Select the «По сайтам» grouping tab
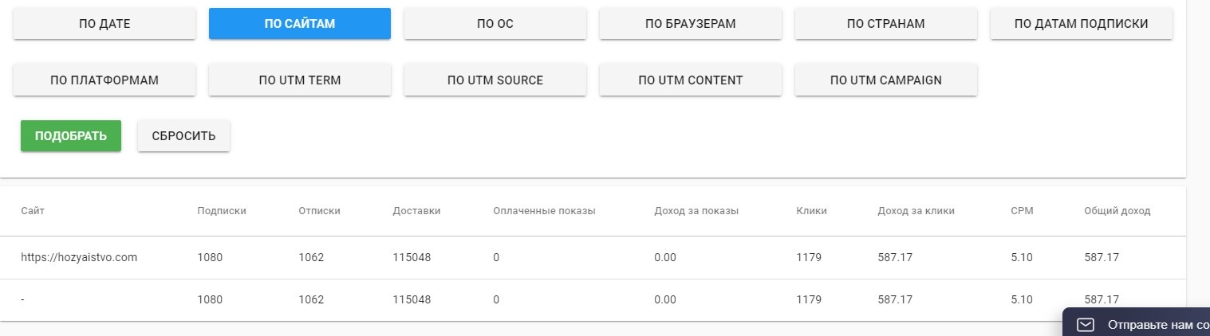Viewport: 1210px width, 336px height. click(x=300, y=24)
